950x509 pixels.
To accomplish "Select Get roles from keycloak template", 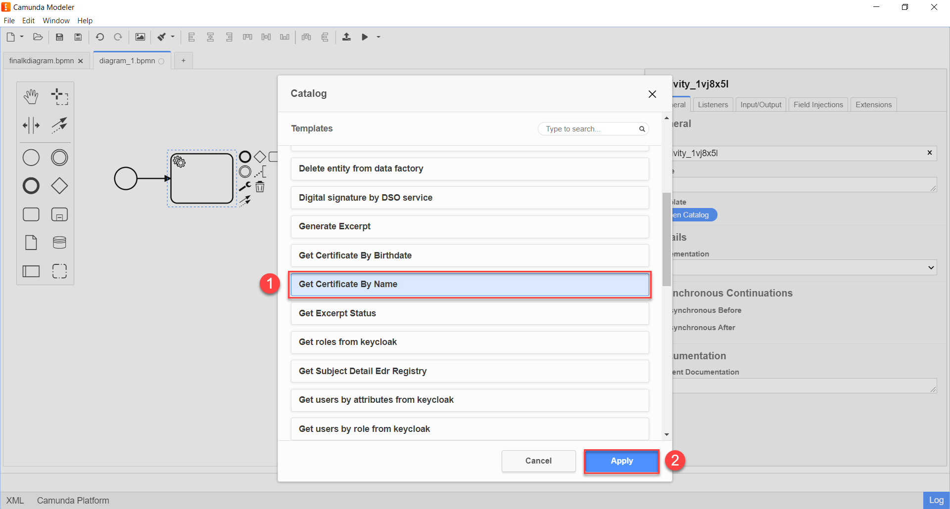I will click(470, 342).
